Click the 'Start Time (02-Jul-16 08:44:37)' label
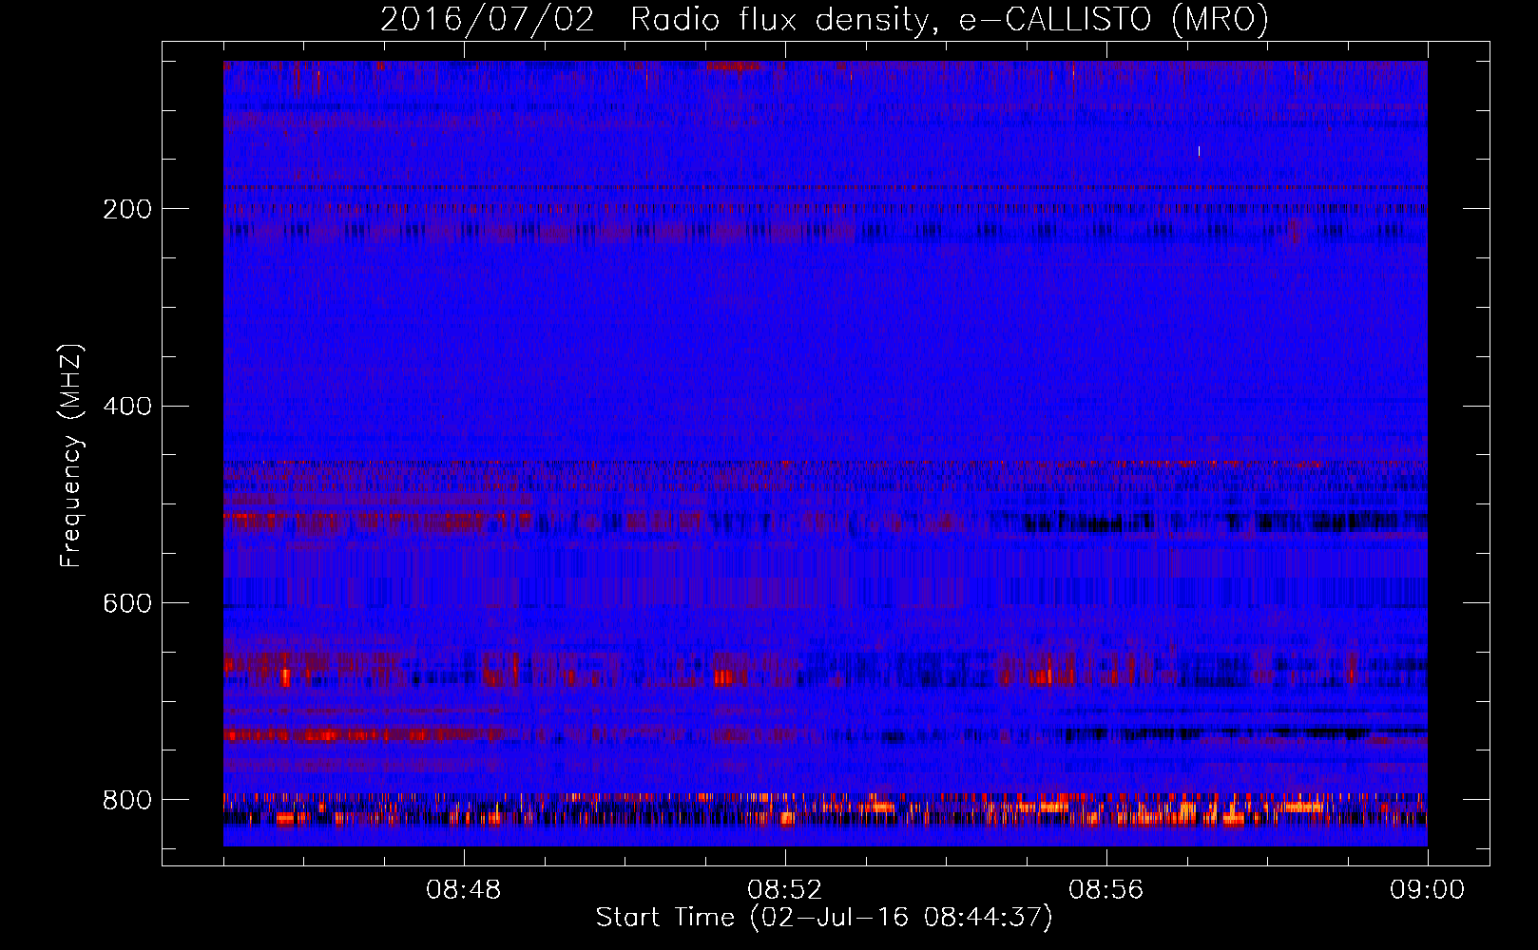 [x=824, y=918]
